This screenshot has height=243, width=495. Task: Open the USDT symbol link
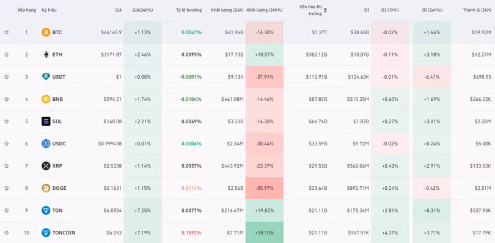[59, 77]
